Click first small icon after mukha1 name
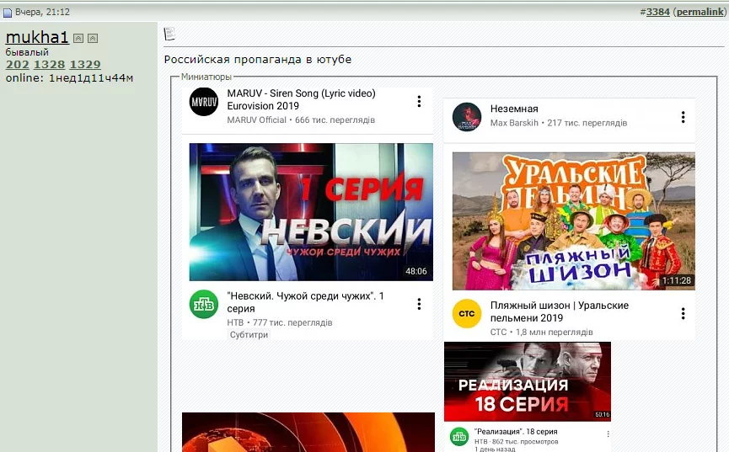This screenshot has width=729, height=452. (x=78, y=38)
